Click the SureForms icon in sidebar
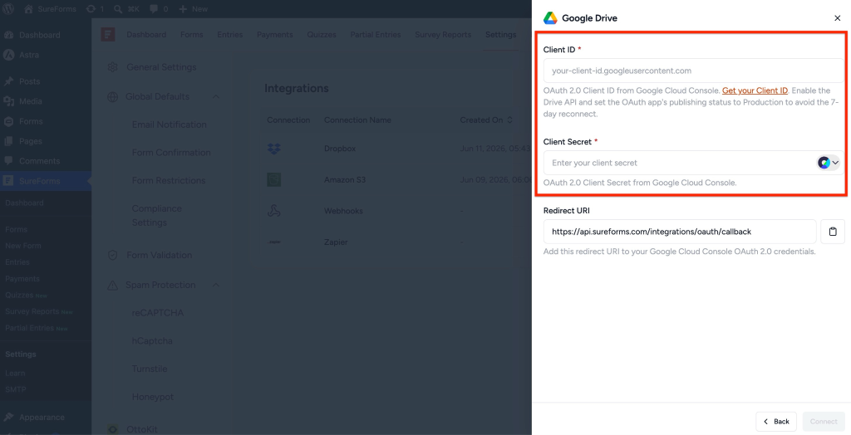This screenshot has width=851, height=435. (x=8, y=181)
